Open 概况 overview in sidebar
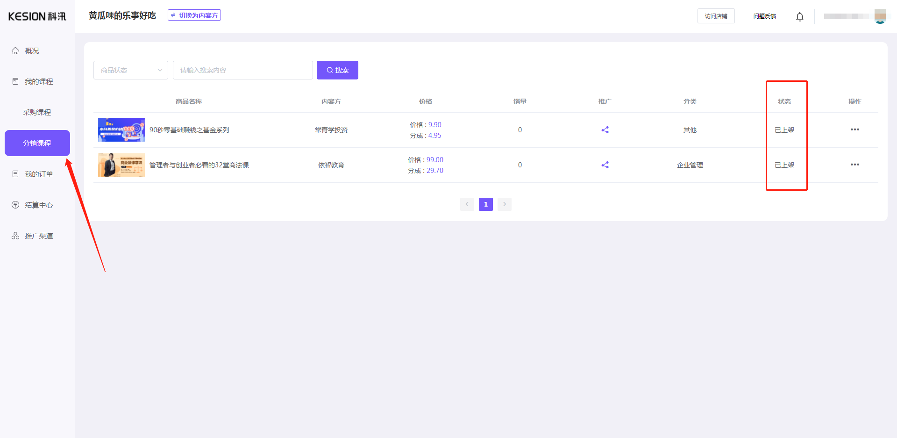 pos(32,50)
